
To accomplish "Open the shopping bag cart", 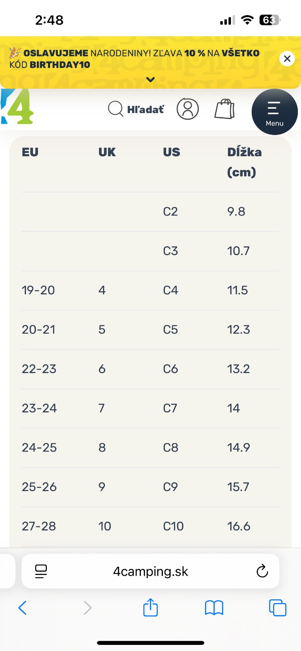I will [224, 109].
